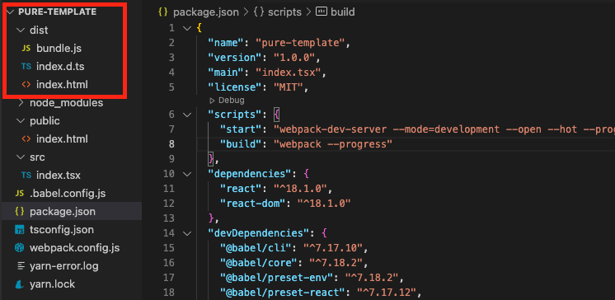The height and width of the screenshot is (300, 615).
Task: Click the "start" script key
Action: click(241, 129)
